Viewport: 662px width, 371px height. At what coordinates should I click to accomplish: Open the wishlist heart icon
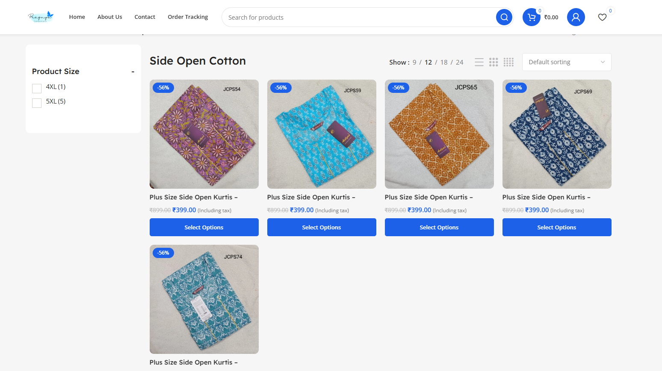(x=602, y=17)
